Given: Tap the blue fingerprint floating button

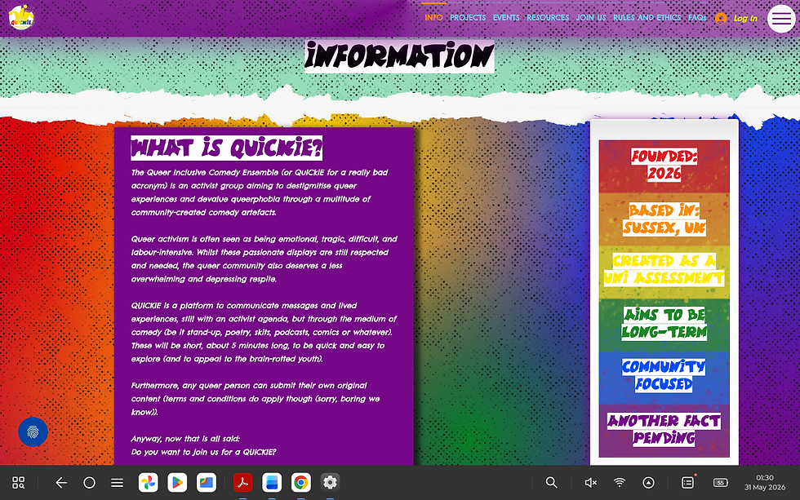Looking at the screenshot, I should [33, 432].
